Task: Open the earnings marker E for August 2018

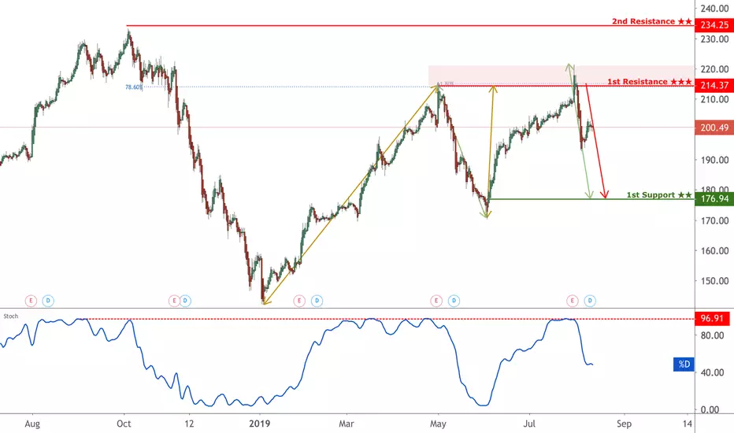Action: (x=31, y=301)
